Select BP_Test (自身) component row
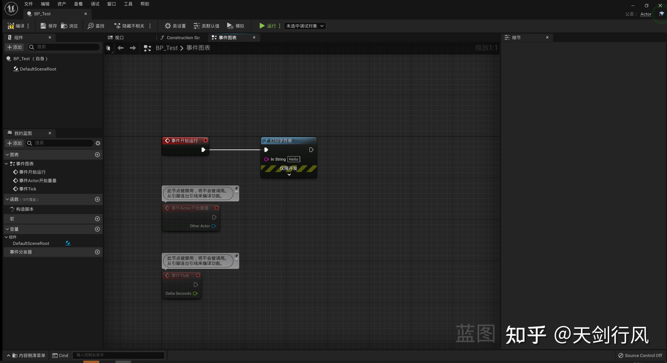667x363 pixels. tap(53, 59)
